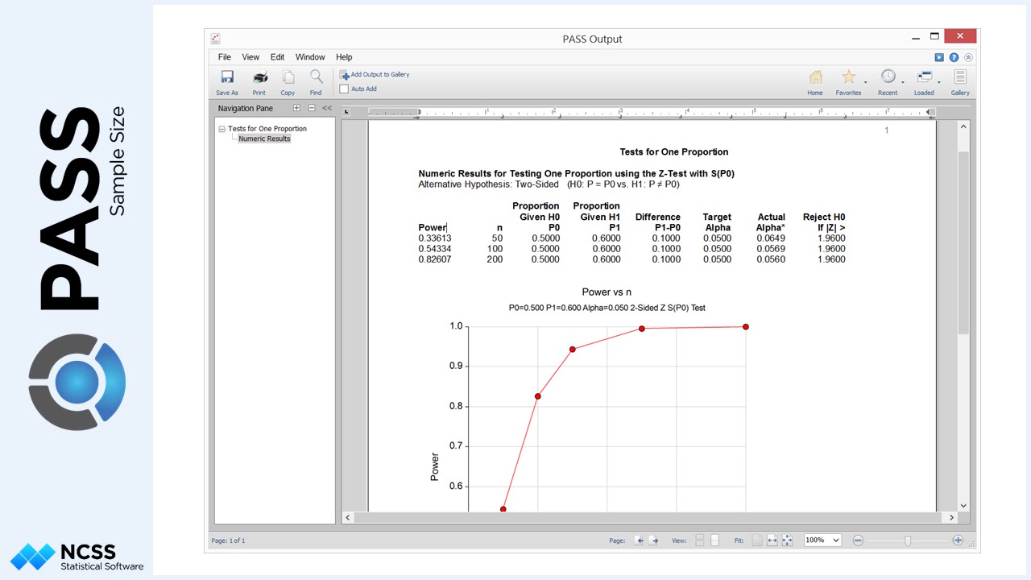The height and width of the screenshot is (580, 1031).
Task: Hide the Navigation Pane with the double chevron
Action: point(327,108)
